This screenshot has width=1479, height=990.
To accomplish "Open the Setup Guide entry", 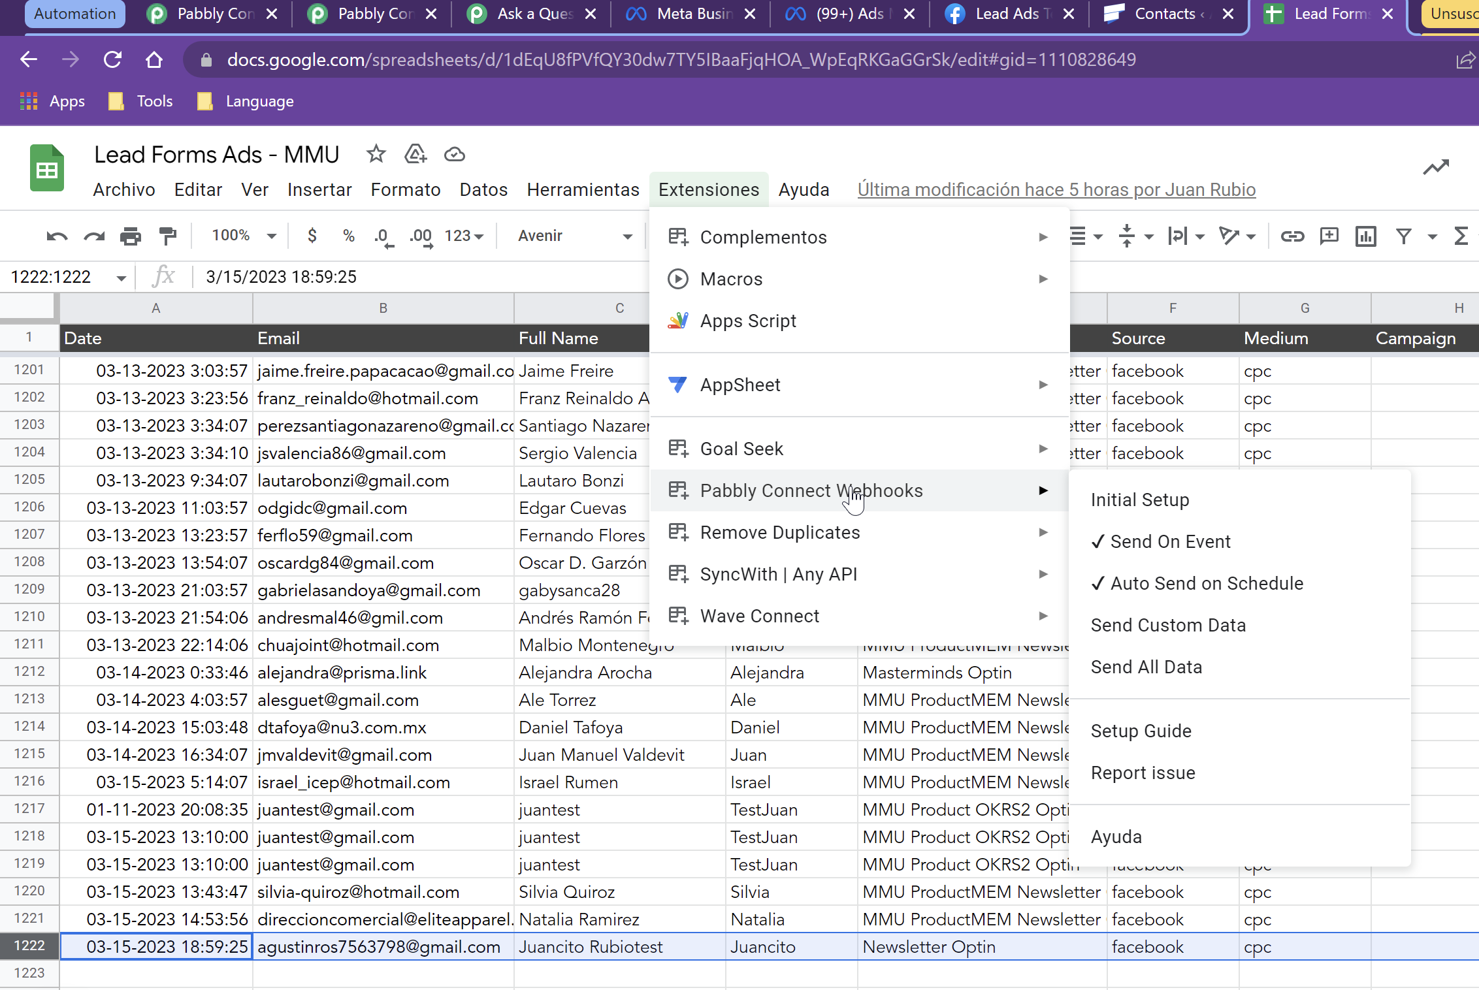I will pos(1239,731).
